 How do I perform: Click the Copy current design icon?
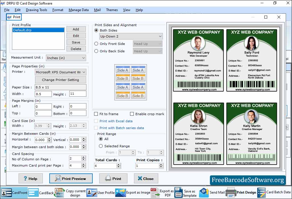[x=59, y=193]
